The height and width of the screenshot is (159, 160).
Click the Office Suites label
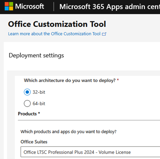click(34, 142)
